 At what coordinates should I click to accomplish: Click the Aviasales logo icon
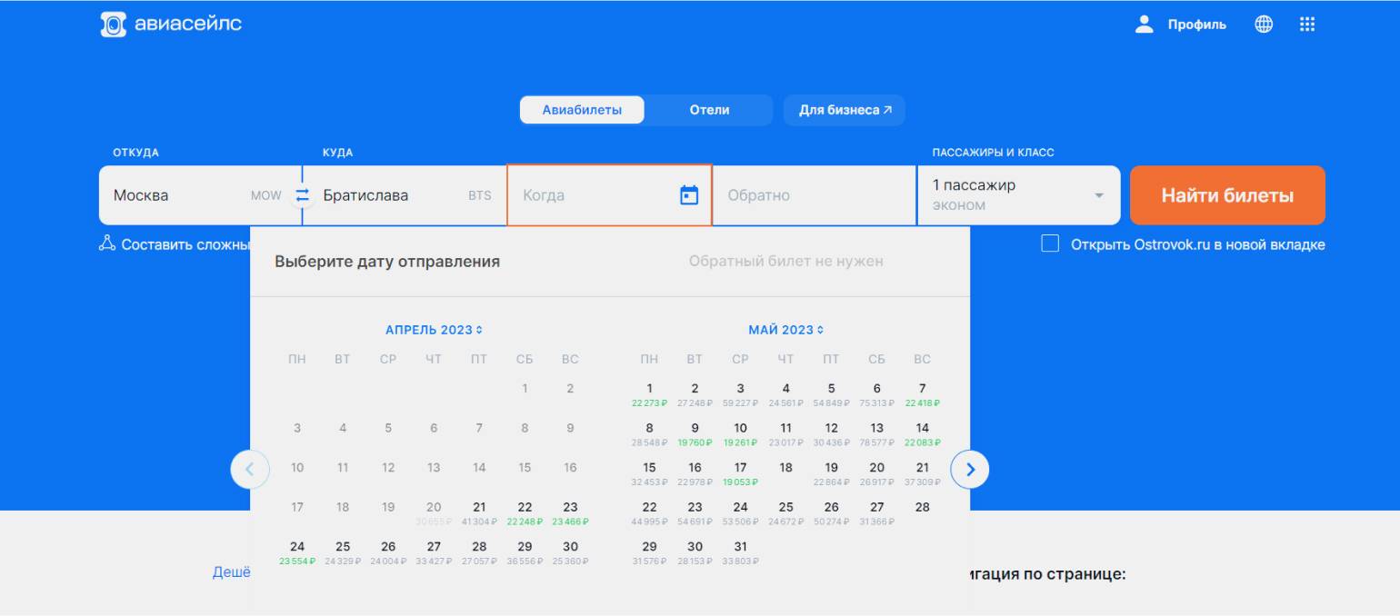pos(113,25)
